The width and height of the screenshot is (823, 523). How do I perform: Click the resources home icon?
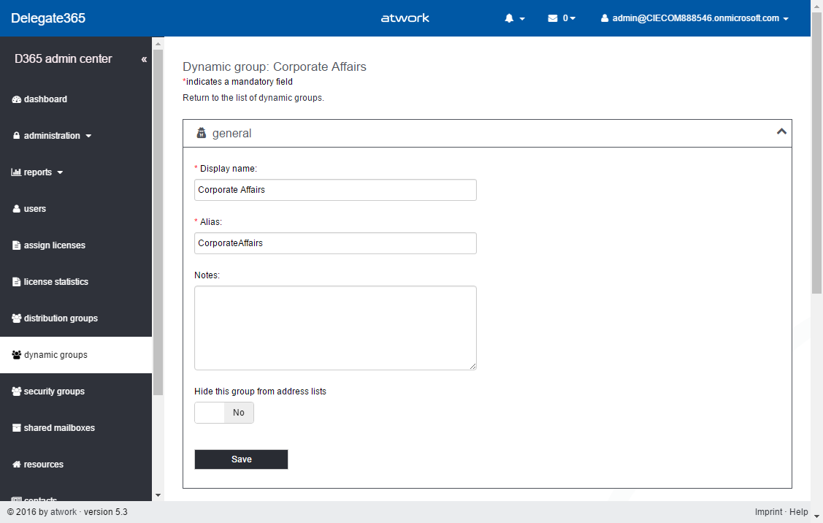pyautogui.click(x=17, y=465)
